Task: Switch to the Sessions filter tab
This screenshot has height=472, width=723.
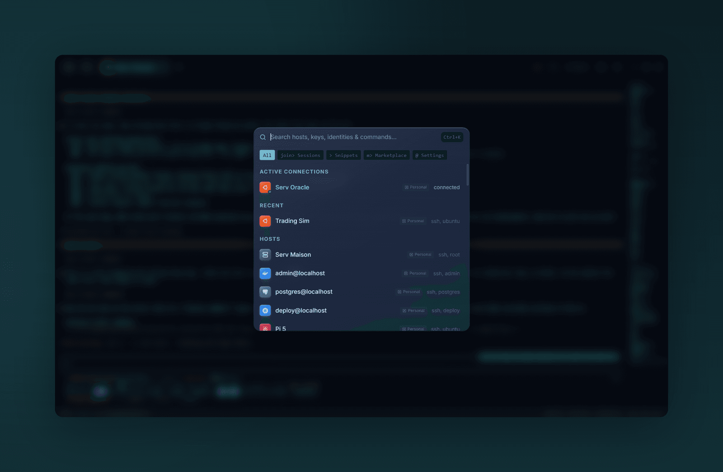Action: 300,155
